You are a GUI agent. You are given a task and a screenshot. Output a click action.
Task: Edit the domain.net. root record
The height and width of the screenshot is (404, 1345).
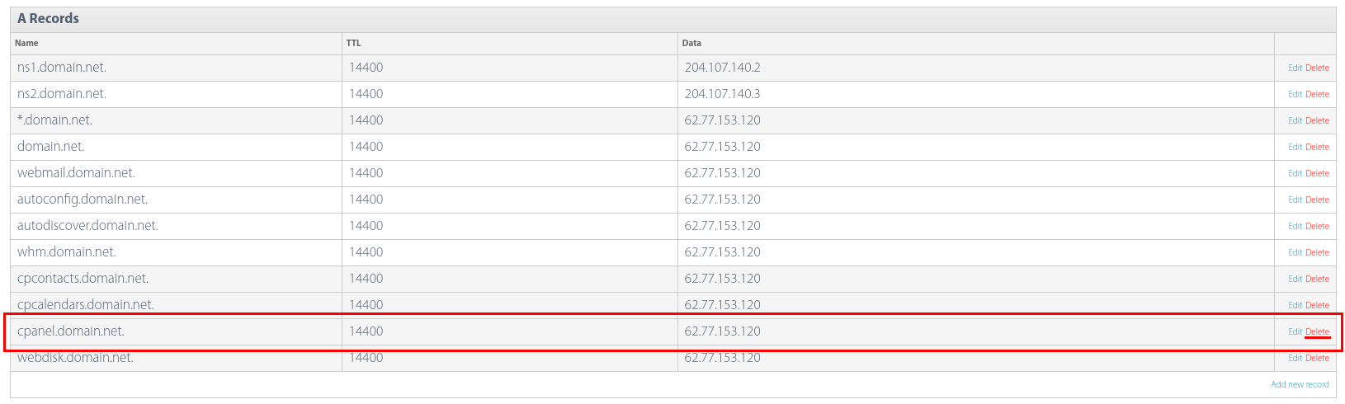[1295, 147]
